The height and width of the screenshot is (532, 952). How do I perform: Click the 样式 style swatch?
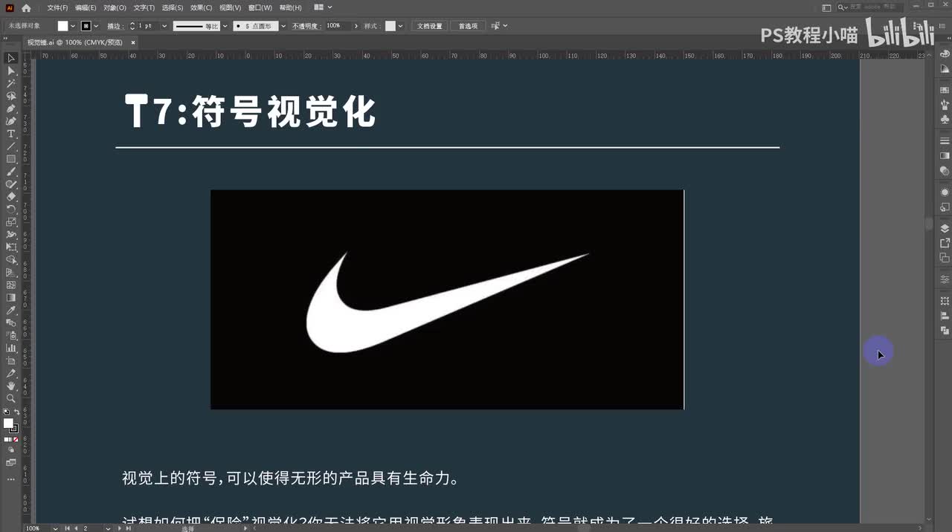[390, 26]
